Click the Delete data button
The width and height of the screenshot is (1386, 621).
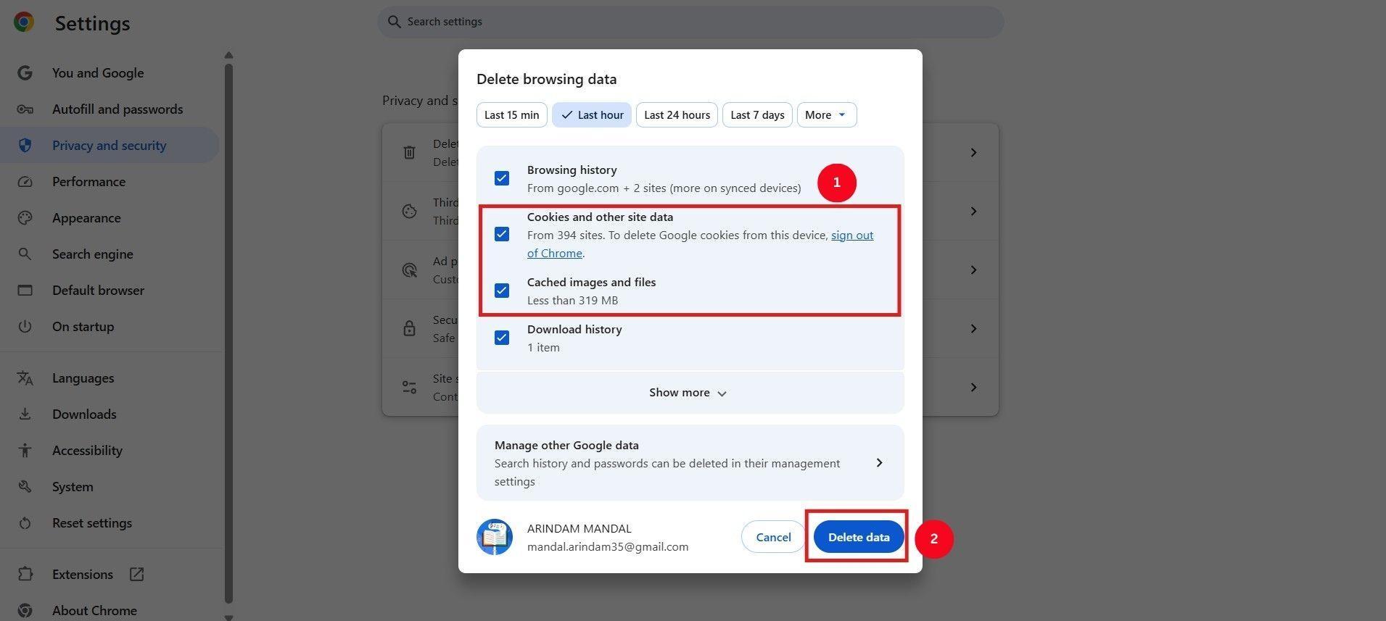tap(859, 537)
